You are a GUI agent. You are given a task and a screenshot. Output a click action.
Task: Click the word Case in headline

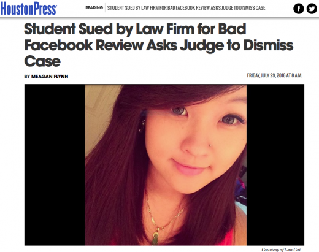coord(42,61)
